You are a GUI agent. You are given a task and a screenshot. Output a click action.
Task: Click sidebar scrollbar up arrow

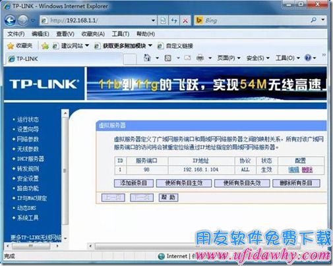pos(65,113)
